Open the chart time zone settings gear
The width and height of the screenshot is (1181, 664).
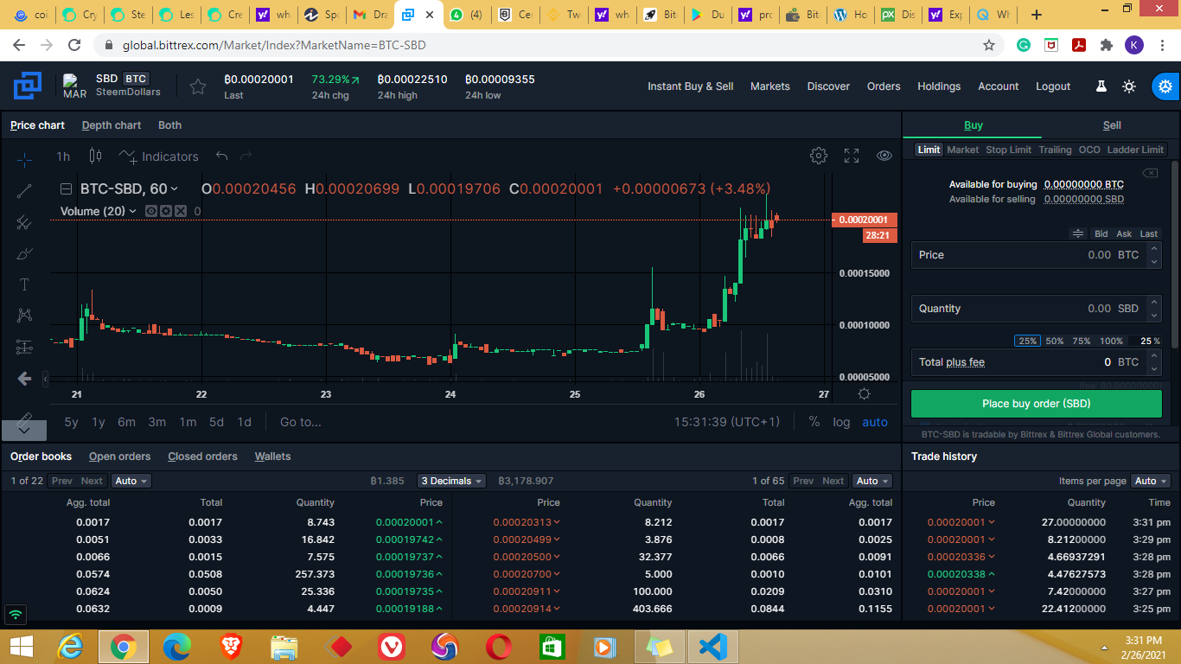tap(864, 394)
